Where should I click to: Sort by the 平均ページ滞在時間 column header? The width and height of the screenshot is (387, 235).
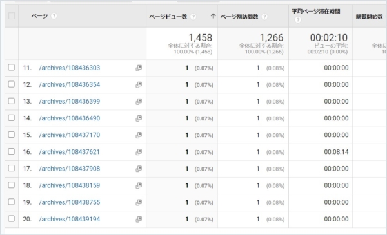click(x=316, y=12)
